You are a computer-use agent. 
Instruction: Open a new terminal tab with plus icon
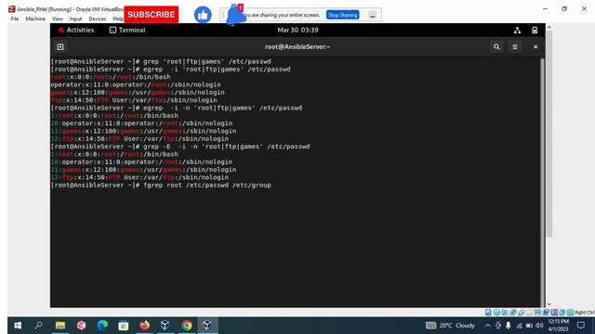(60, 47)
